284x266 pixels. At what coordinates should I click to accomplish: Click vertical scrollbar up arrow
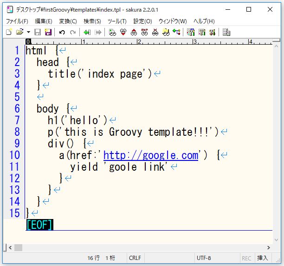[276, 46]
